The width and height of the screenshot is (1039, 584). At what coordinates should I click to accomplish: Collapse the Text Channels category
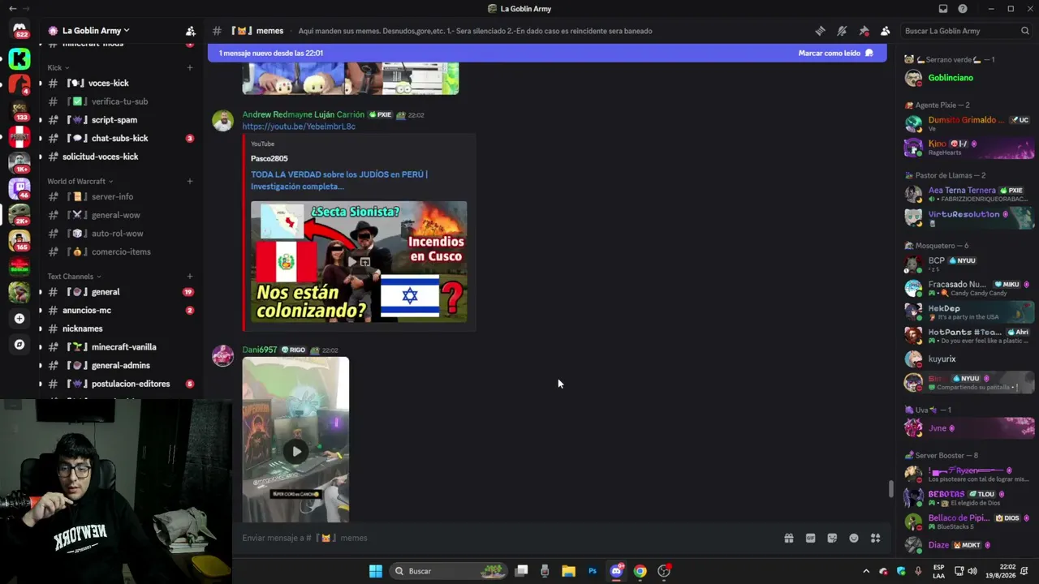coord(74,277)
